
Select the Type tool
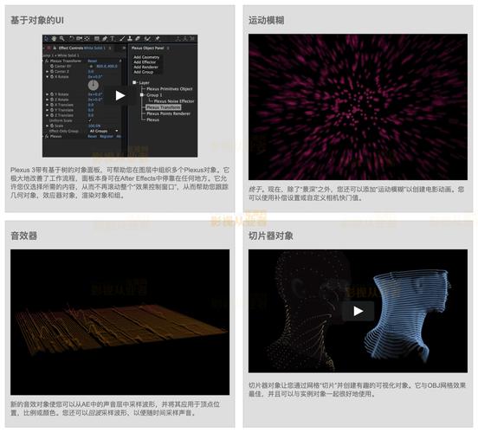click(113, 38)
